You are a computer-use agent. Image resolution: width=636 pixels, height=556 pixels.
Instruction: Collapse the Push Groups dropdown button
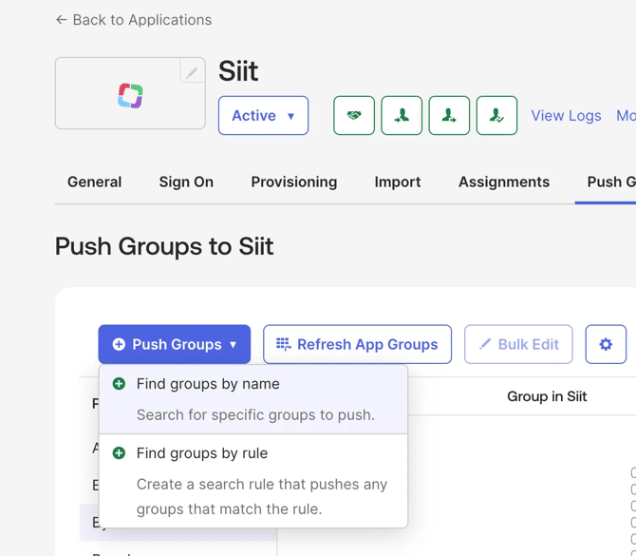click(175, 344)
